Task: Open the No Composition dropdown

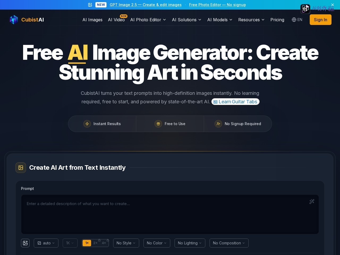Action: pos(229,243)
